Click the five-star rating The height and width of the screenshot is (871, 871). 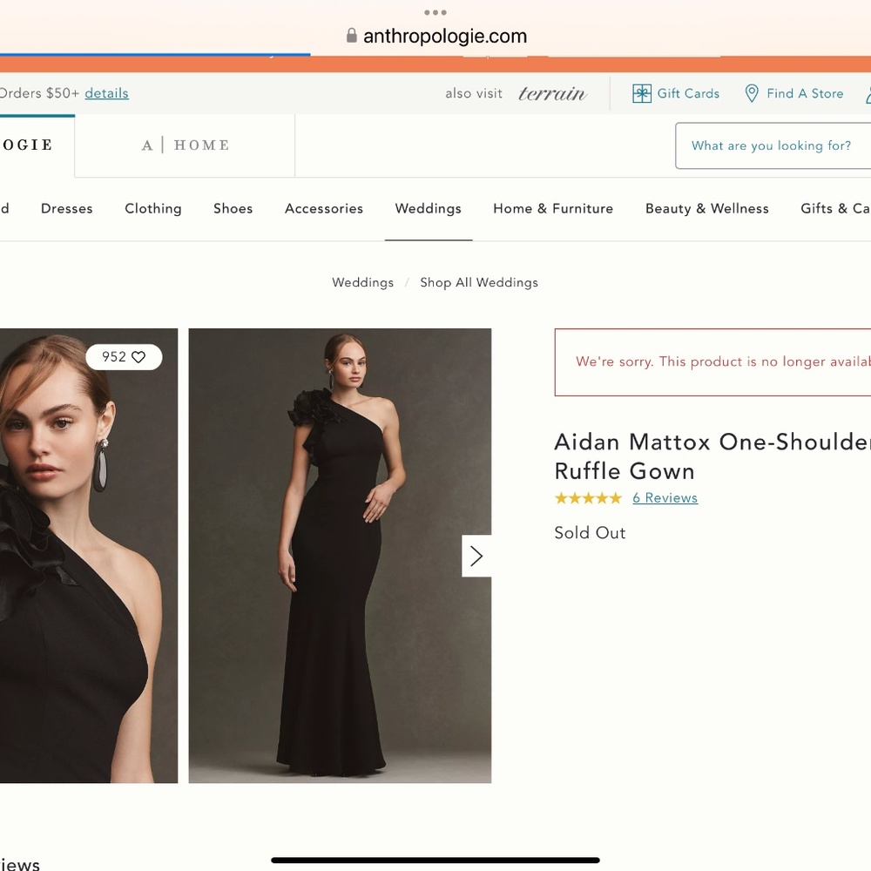click(x=588, y=498)
